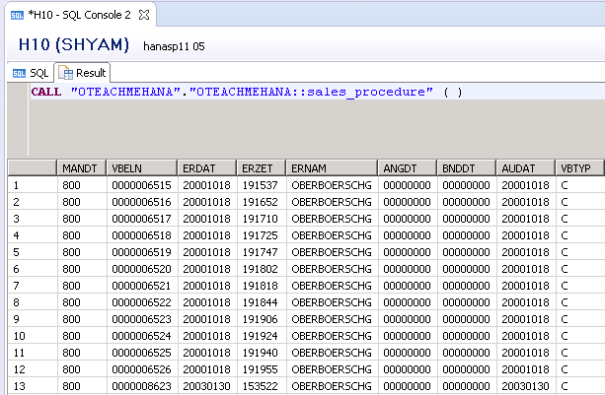Click the CALL sales_procedure statement text
This screenshot has height=395, width=605.
(x=247, y=92)
